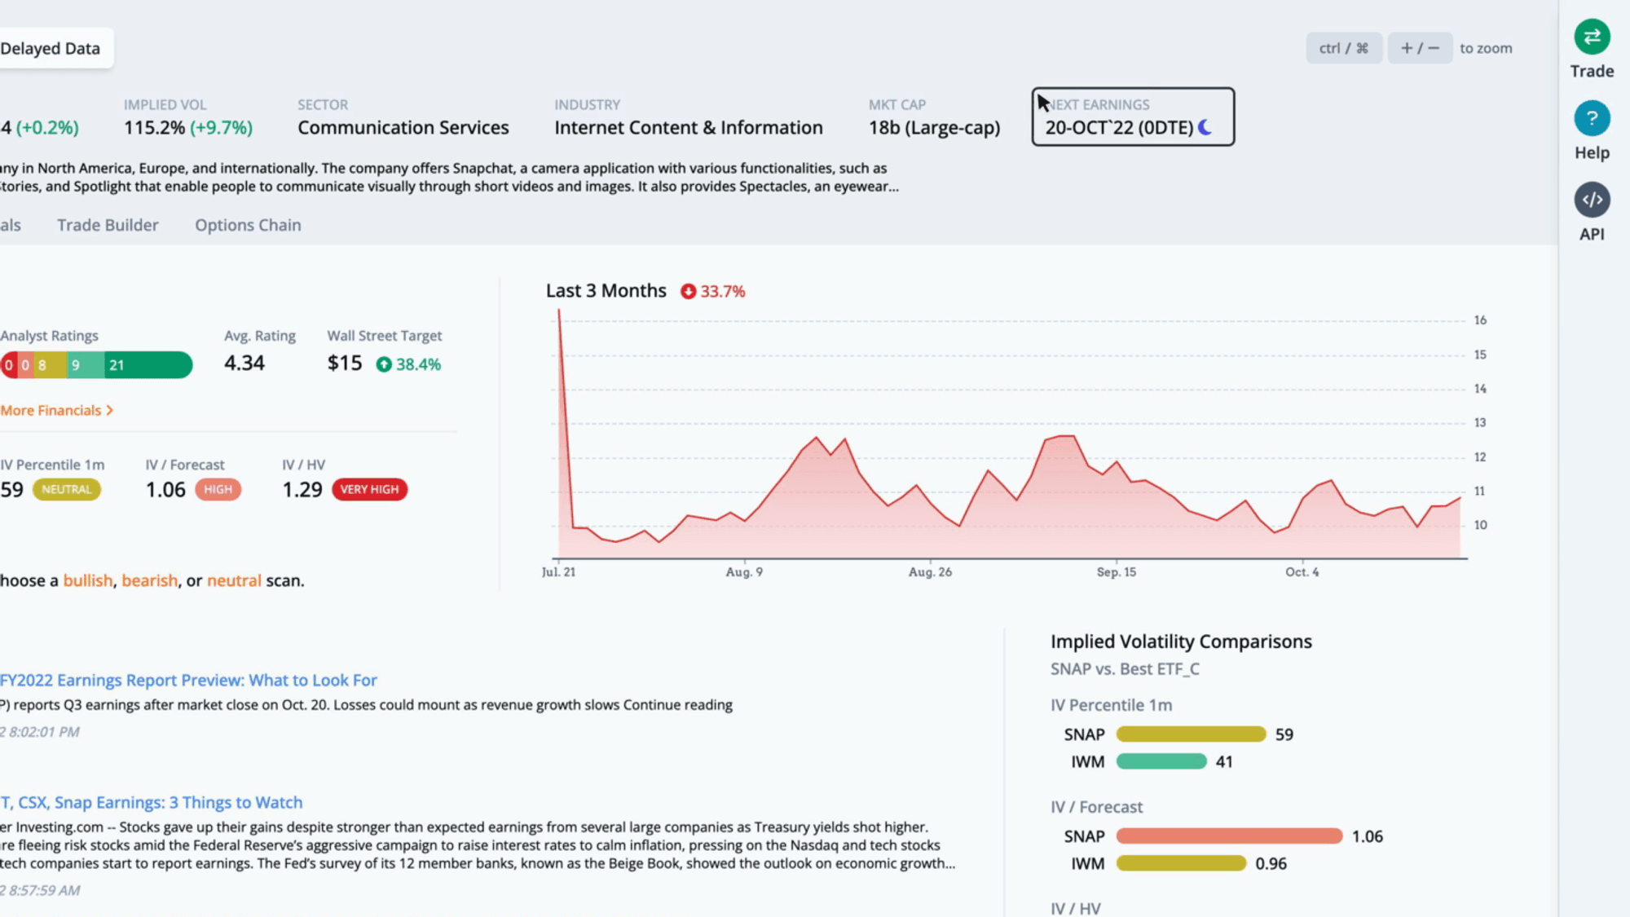Choose the bearish scan link

(150, 580)
